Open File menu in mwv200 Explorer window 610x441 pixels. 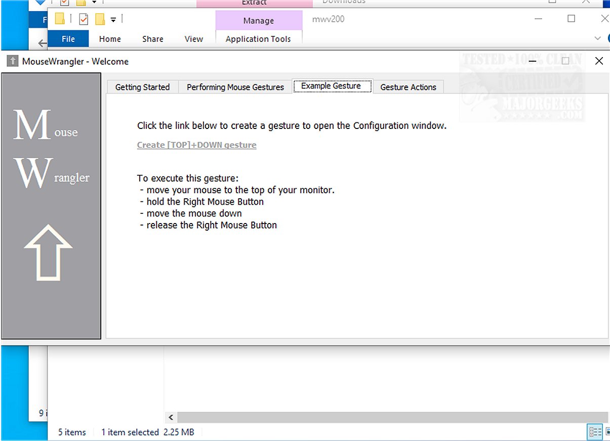coord(68,39)
